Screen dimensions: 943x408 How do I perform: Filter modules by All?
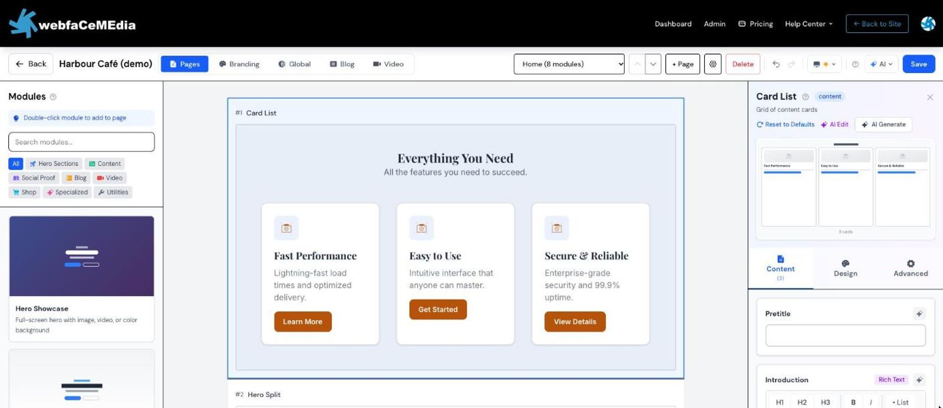click(x=16, y=164)
